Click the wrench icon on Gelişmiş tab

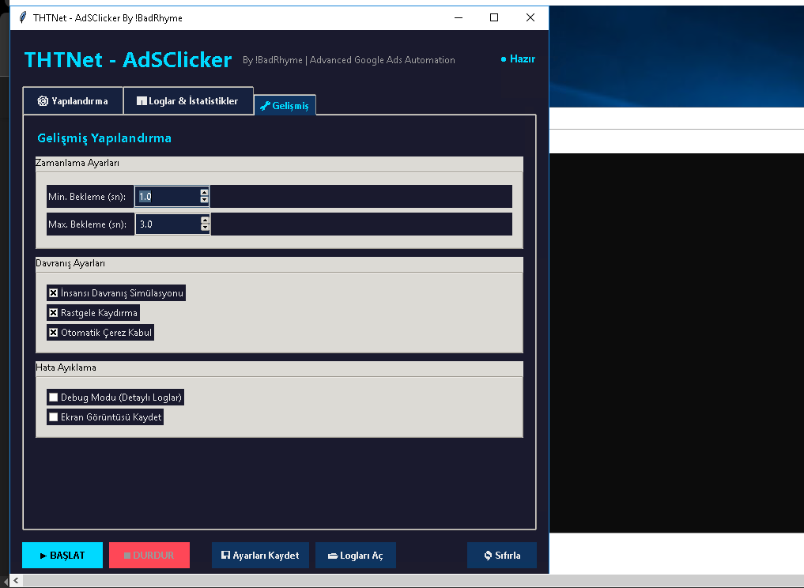coord(265,106)
